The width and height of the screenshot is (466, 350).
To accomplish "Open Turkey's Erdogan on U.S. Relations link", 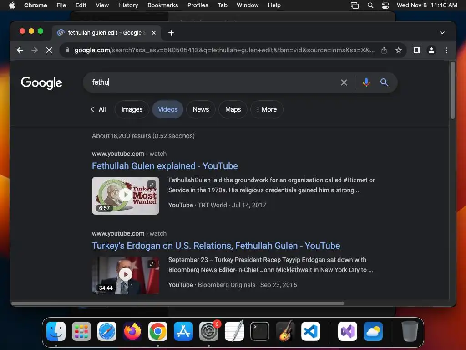I will (216, 246).
